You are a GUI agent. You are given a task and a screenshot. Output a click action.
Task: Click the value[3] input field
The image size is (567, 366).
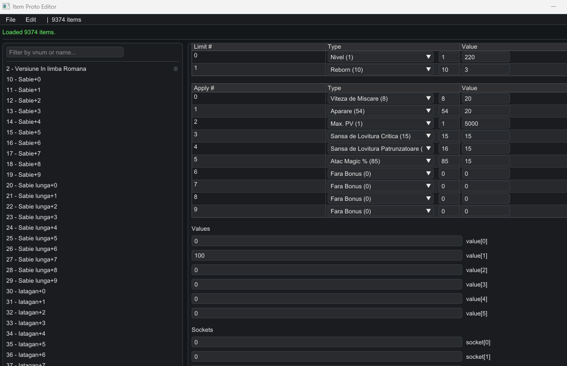327,285
